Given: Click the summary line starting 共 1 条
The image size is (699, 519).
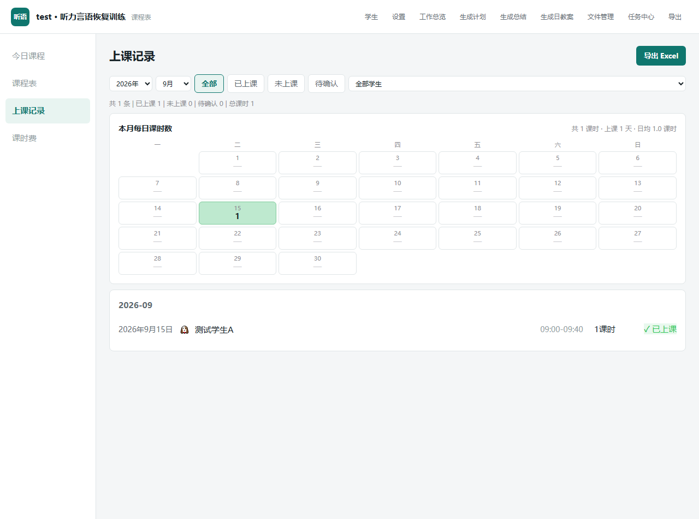Looking at the screenshot, I should point(182,104).
